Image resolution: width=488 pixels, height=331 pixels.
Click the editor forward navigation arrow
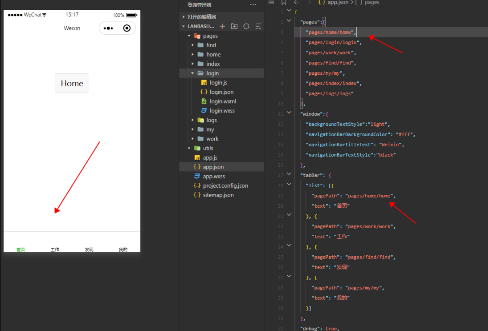tap(309, 2)
